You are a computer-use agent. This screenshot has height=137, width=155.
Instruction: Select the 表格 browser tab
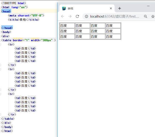87,8
